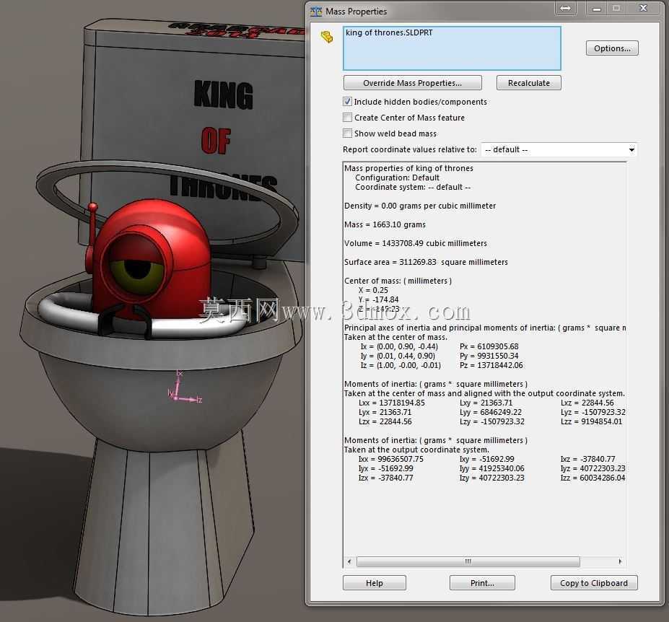
Task: Click the Help button
Action: 374,583
